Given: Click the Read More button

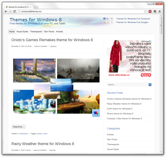Looking at the screenshot, I should (x=19, y=127).
